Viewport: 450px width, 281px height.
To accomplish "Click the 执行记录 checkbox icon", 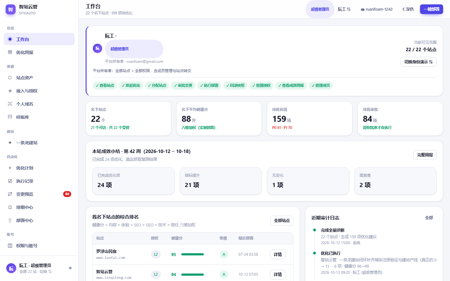I will coord(10,181).
